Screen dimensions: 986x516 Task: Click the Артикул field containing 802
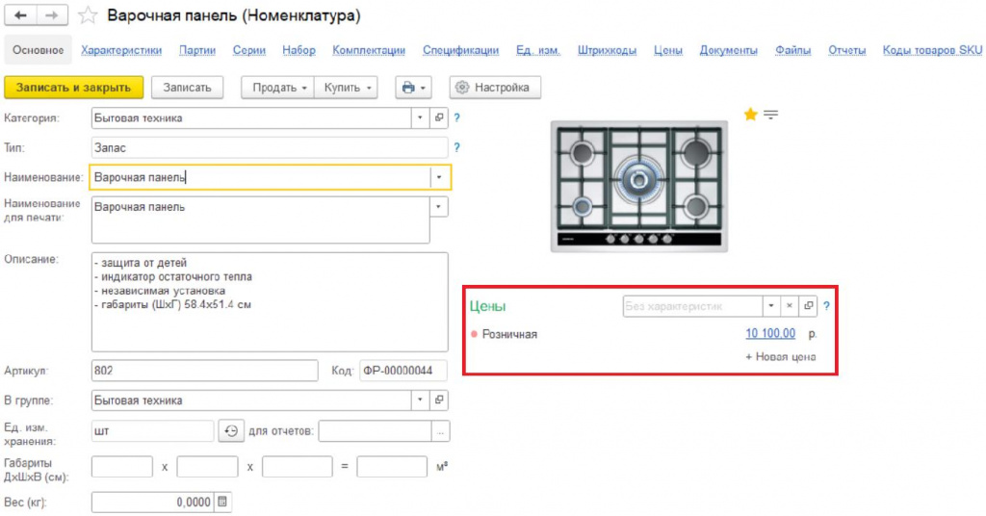click(x=204, y=371)
